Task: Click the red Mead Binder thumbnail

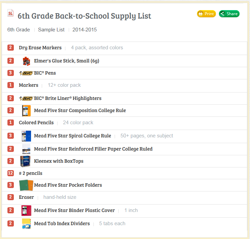Action: [x=26, y=210]
